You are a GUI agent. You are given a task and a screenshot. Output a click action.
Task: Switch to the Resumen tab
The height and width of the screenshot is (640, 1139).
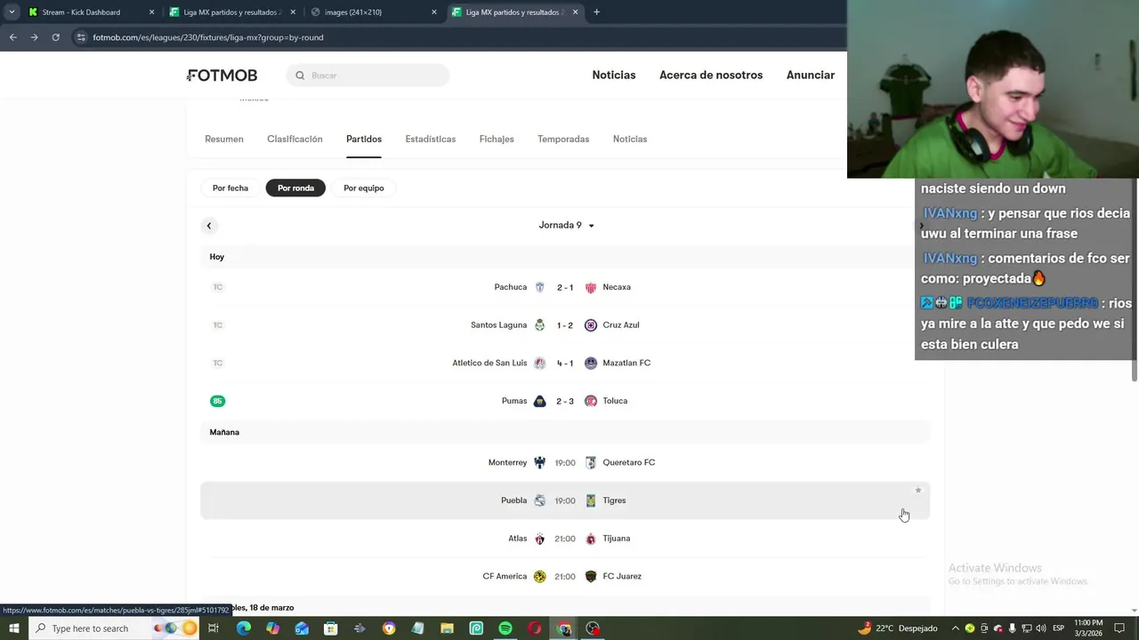click(224, 139)
